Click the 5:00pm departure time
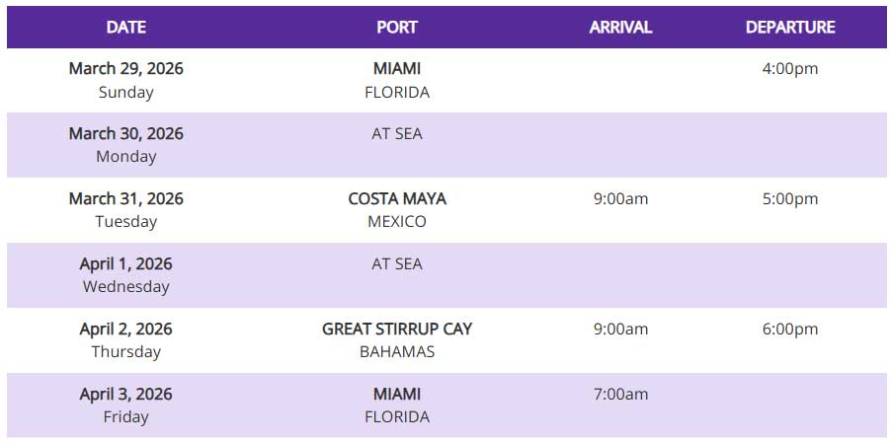This screenshot has width=890, height=442. pos(790,199)
